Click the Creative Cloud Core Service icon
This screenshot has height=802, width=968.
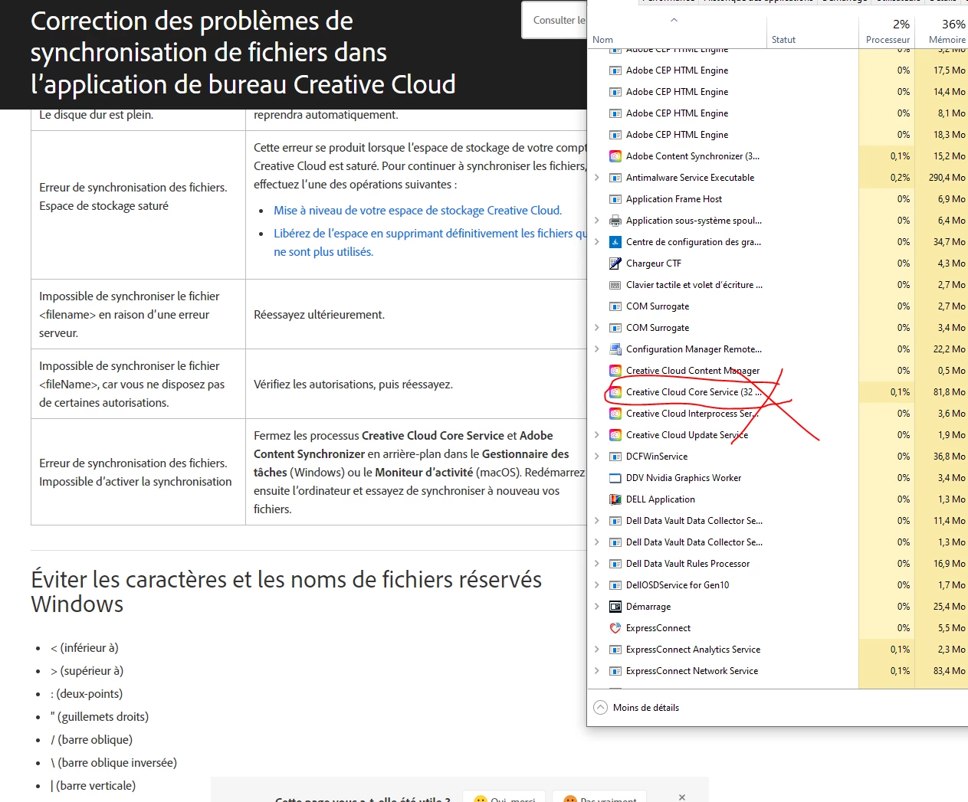tap(615, 392)
